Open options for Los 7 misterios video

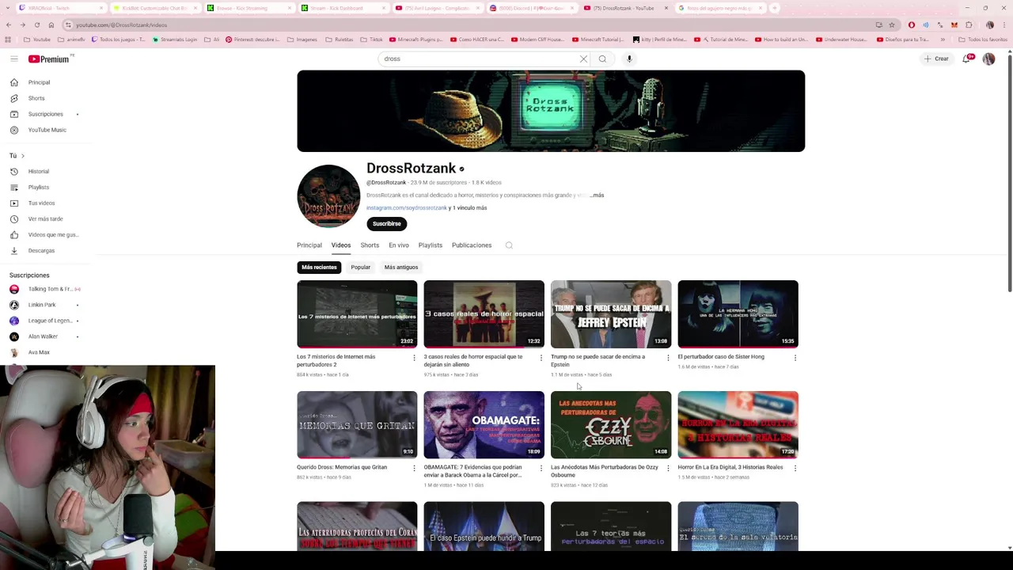pos(414,358)
